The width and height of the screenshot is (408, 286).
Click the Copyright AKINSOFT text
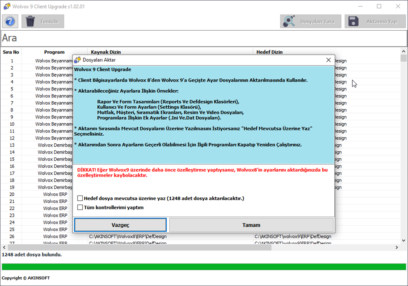(x=26, y=278)
